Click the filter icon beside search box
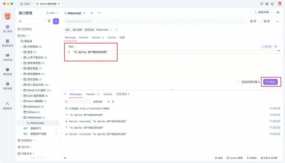The width and height of the screenshot is (285, 163). (49, 21)
